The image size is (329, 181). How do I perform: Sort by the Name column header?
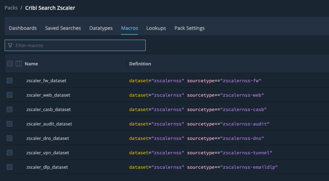tap(31, 64)
